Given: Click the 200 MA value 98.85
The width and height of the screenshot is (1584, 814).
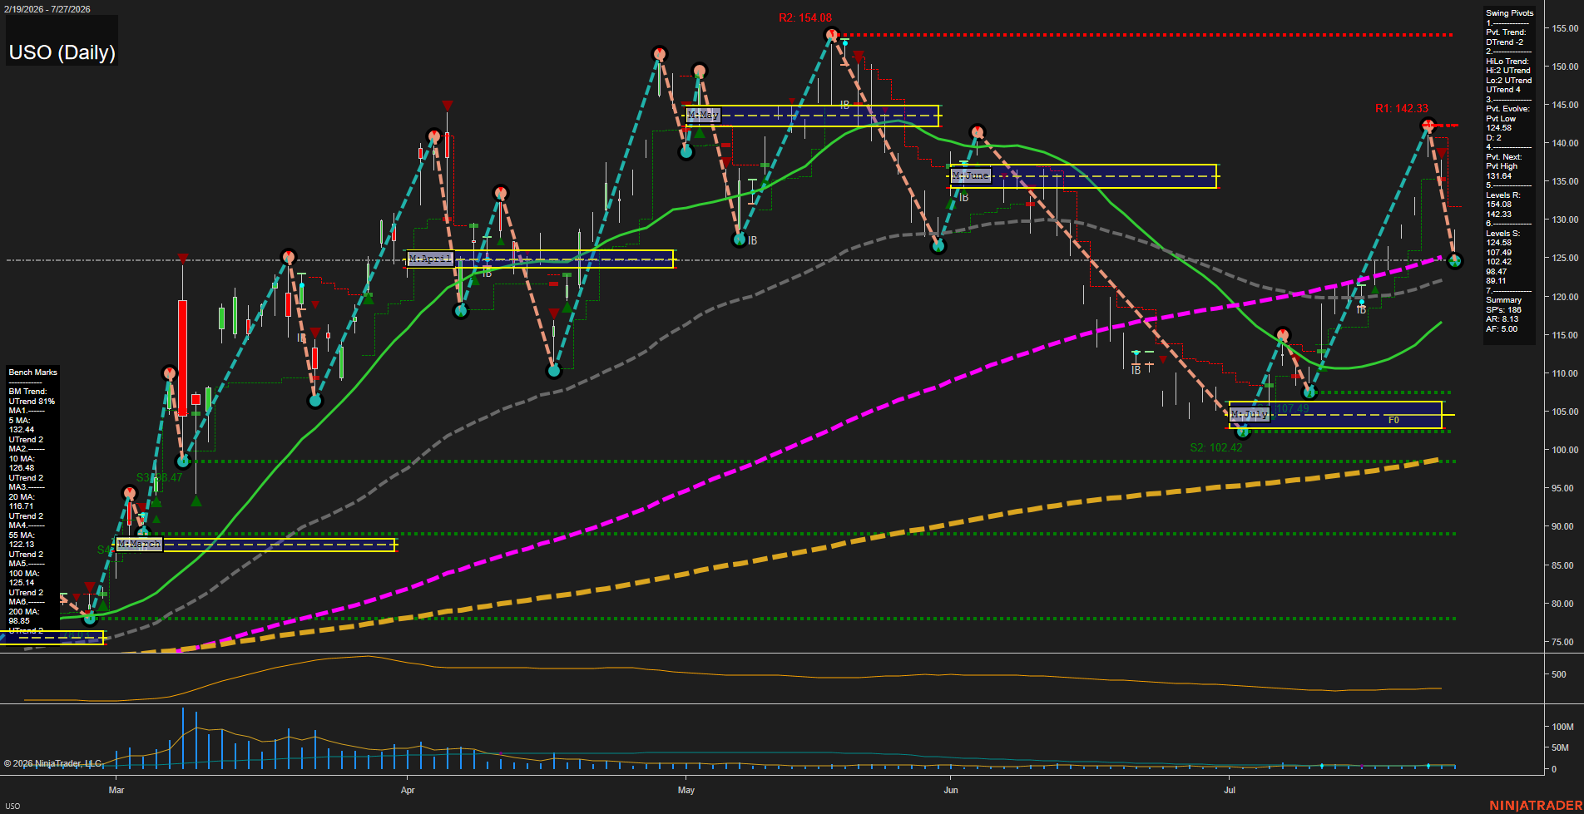Looking at the screenshot, I should point(19,621).
